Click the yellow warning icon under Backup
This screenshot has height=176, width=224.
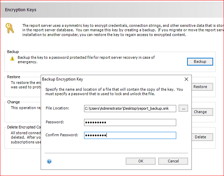[x=13, y=58]
